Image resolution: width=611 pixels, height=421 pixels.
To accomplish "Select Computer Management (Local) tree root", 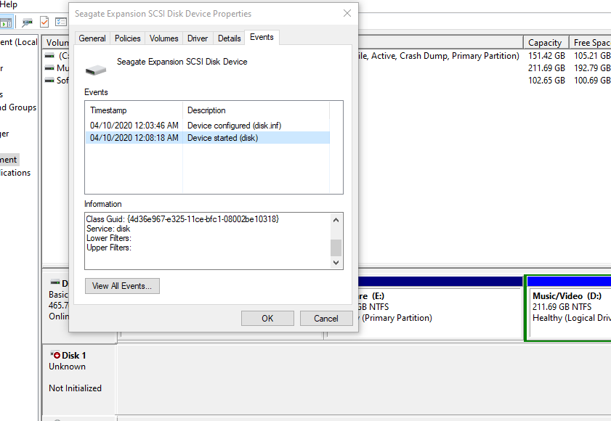I will pyautogui.click(x=19, y=42).
